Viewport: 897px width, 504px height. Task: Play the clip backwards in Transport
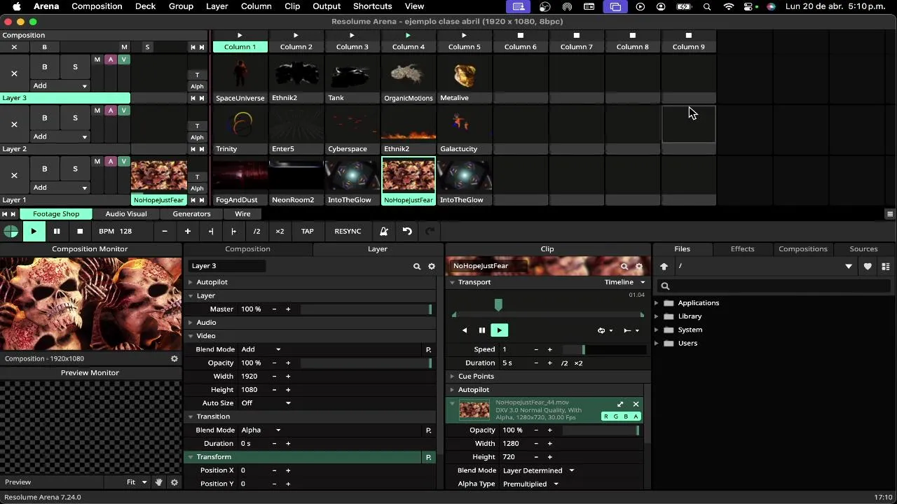(x=464, y=330)
